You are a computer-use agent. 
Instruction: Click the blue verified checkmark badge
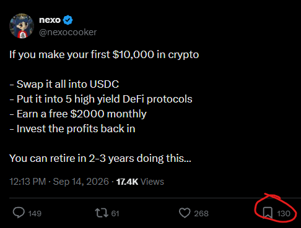point(68,20)
